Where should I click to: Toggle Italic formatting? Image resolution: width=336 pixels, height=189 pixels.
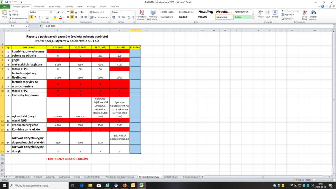[35, 17]
